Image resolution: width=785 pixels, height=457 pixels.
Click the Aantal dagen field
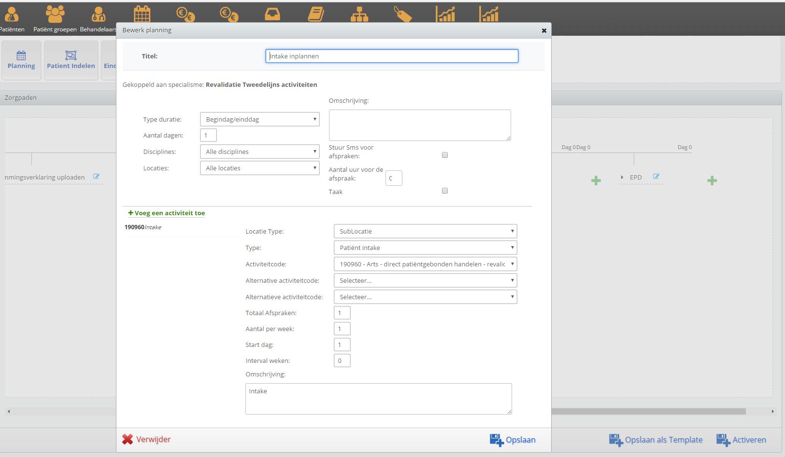[x=208, y=135]
